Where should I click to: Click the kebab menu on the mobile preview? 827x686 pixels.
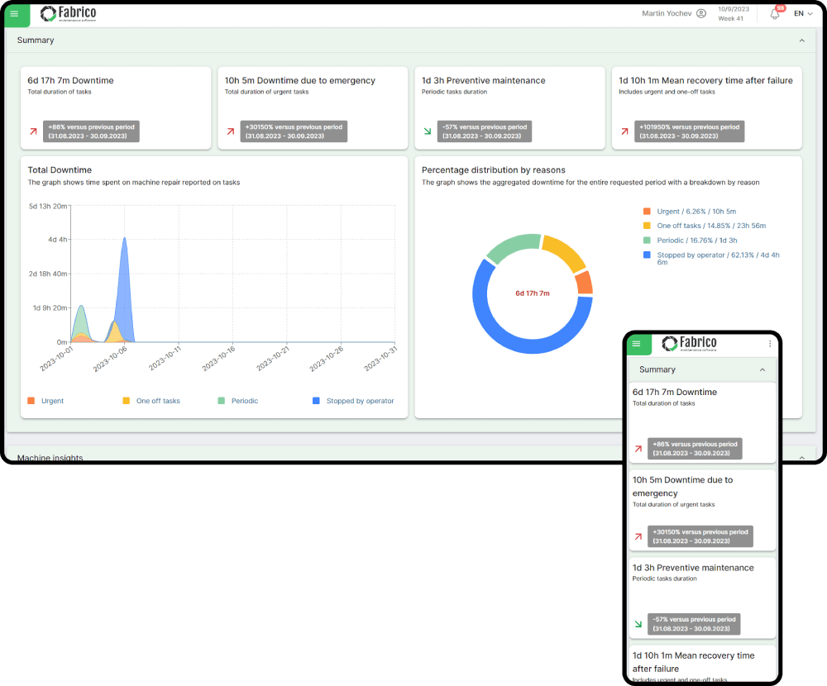click(x=770, y=343)
